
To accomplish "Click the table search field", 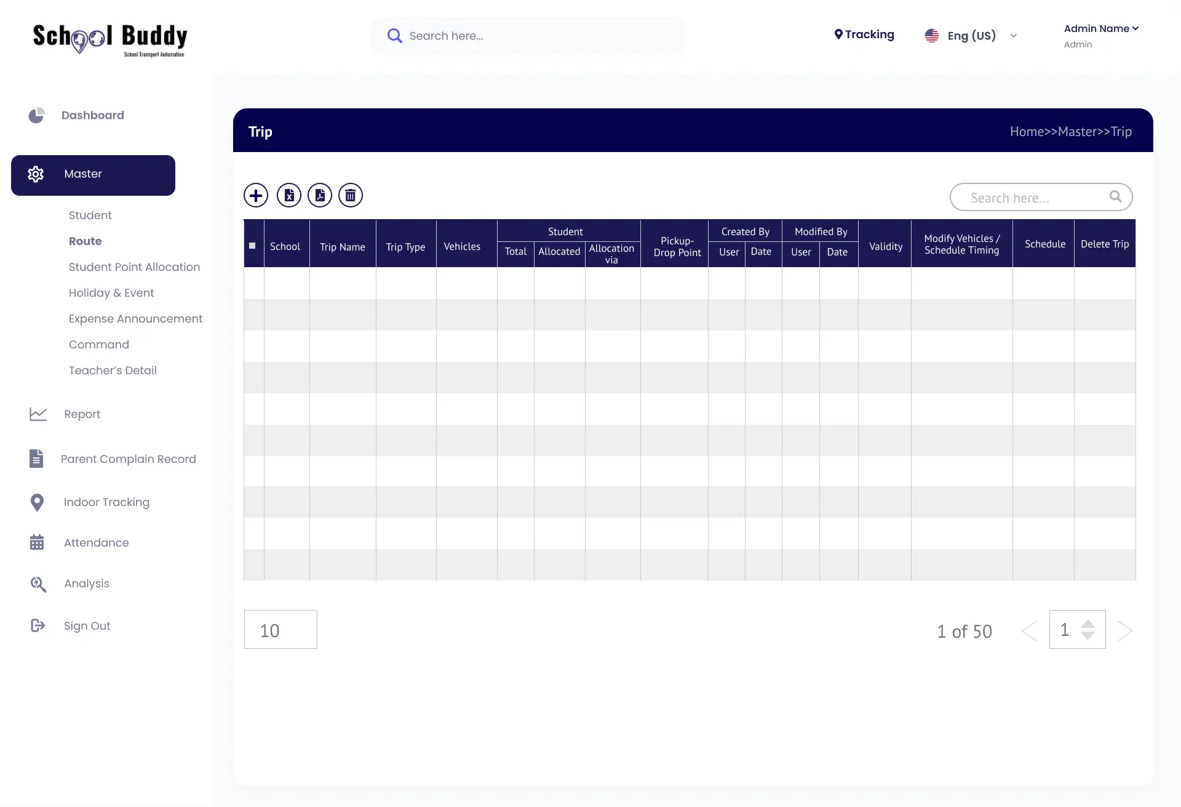I will pyautogui.click(x=1033, y=198).
